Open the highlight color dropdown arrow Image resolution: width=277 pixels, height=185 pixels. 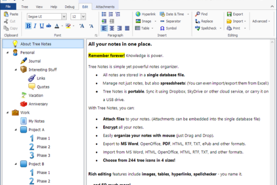click(x=73, y=26)
